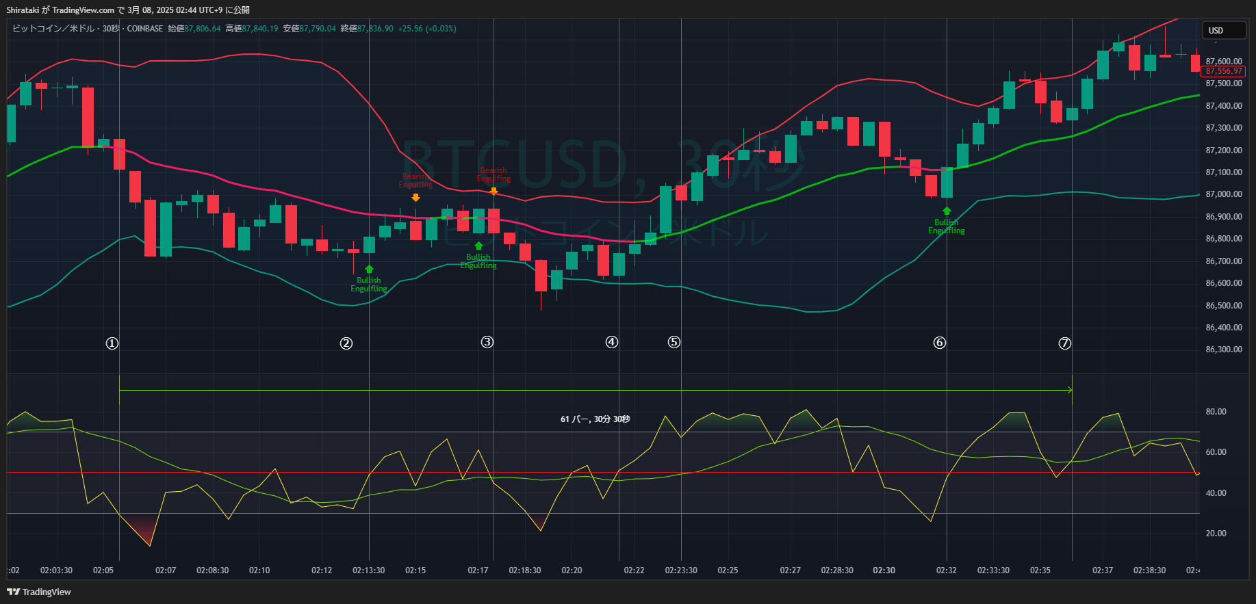The width and height of the screenshot is (1256, 604).
Task: Click the 02:22 time axis label
Action: point(634,570)
